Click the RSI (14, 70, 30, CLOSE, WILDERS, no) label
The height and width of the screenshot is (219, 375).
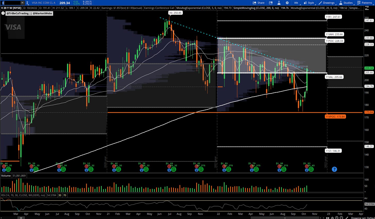[23, 195]
